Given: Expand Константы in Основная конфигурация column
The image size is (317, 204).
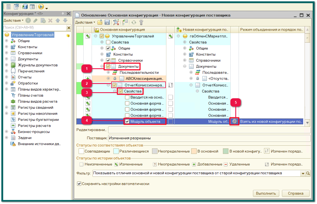Looking at the screenshot, I should point(102,54).
